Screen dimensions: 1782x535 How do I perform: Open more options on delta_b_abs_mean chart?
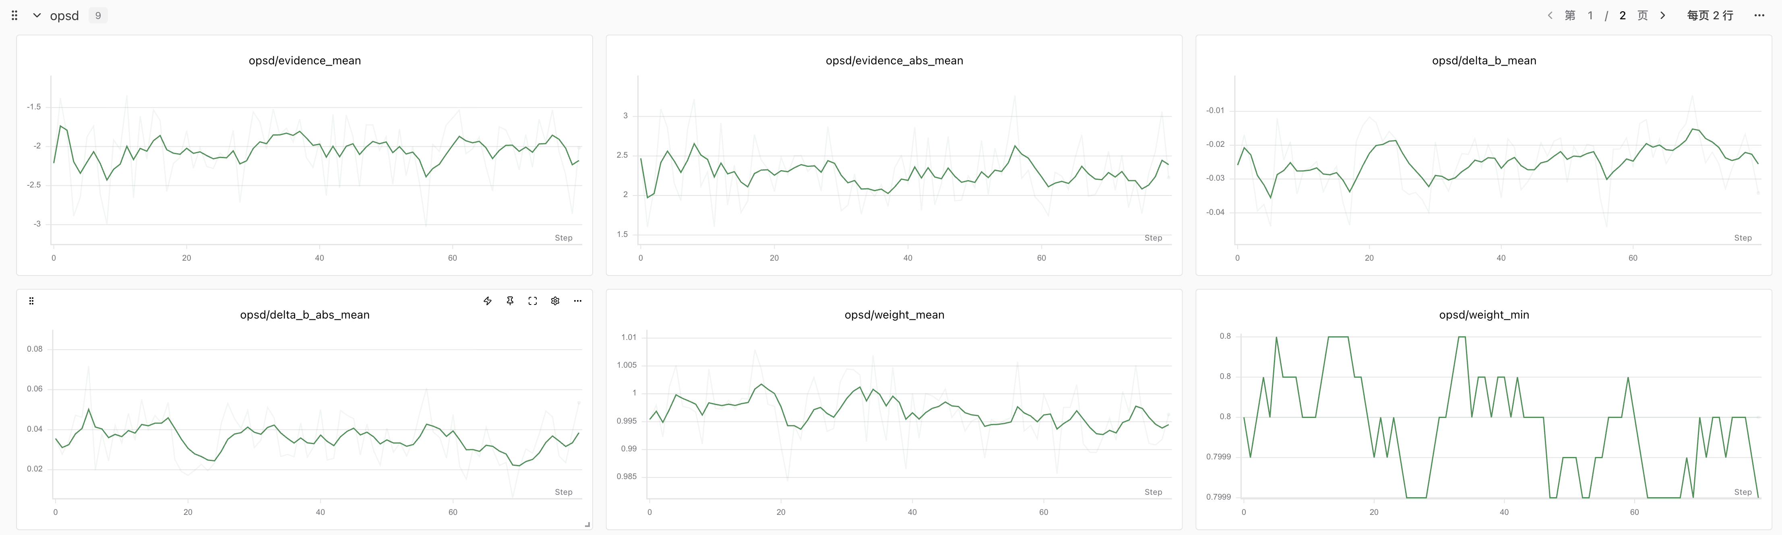(x=578, y=300)
